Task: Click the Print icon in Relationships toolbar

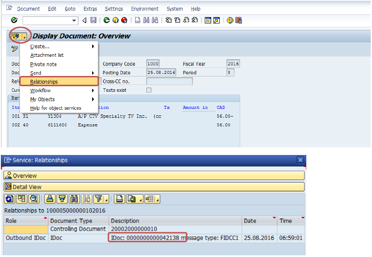Action: [120, 199]
